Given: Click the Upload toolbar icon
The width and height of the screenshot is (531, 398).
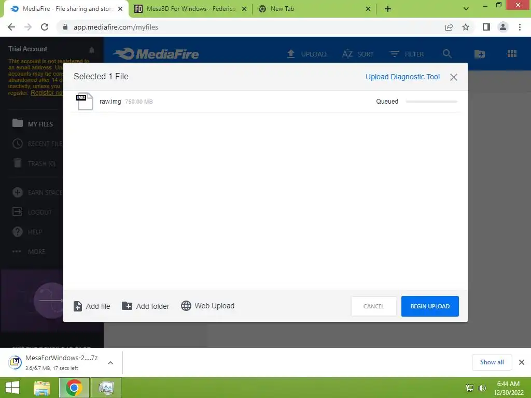Looking at the screenshot, I should tap(291, 54).
